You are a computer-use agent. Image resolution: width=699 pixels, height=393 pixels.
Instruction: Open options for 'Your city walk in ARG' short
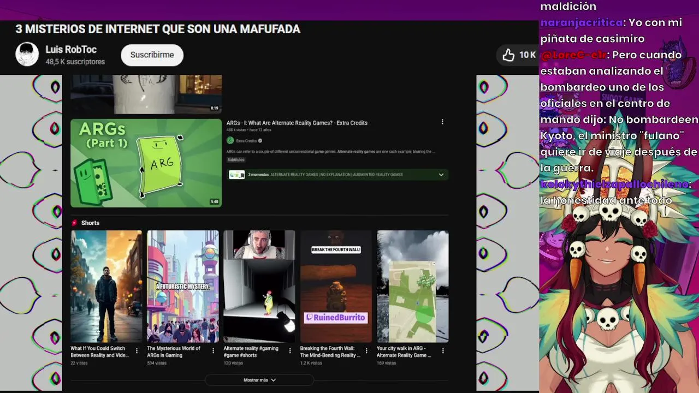coord(443,351)
